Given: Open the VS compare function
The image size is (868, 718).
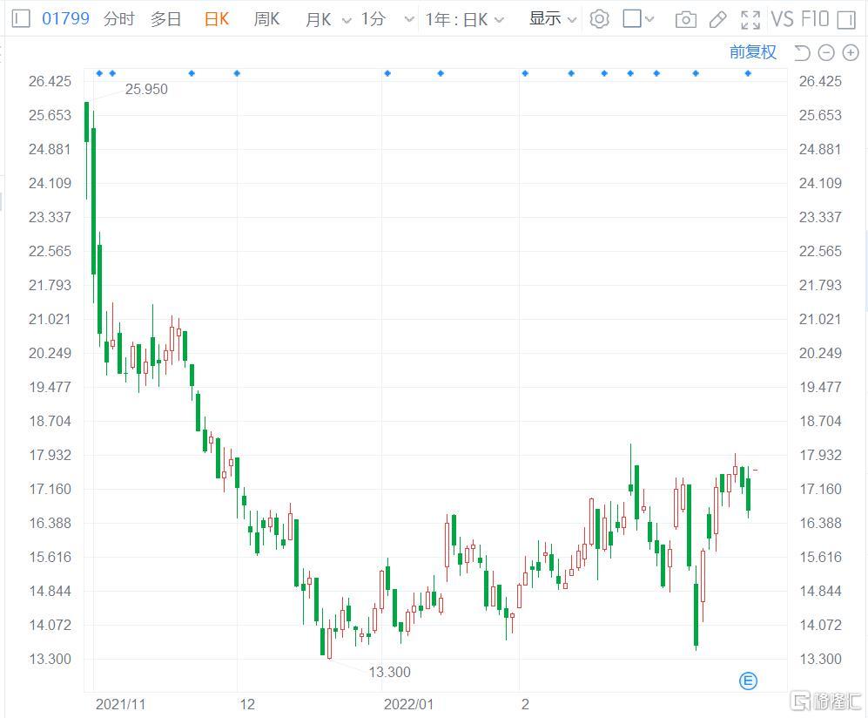Looking at the screenshot, I should [782, 18].
